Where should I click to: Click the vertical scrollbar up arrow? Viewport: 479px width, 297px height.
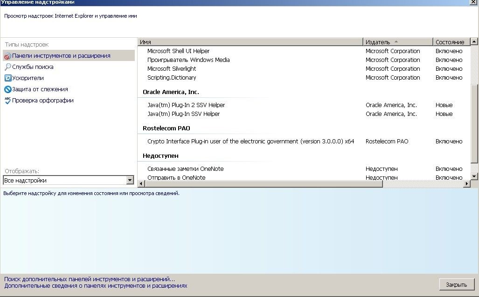tap(474, 41)
